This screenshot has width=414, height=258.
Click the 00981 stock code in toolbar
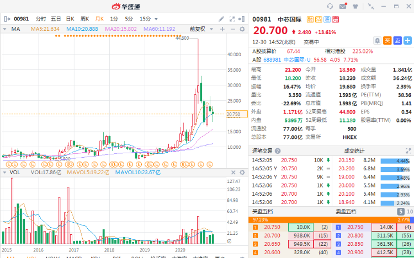click(21, 19)
